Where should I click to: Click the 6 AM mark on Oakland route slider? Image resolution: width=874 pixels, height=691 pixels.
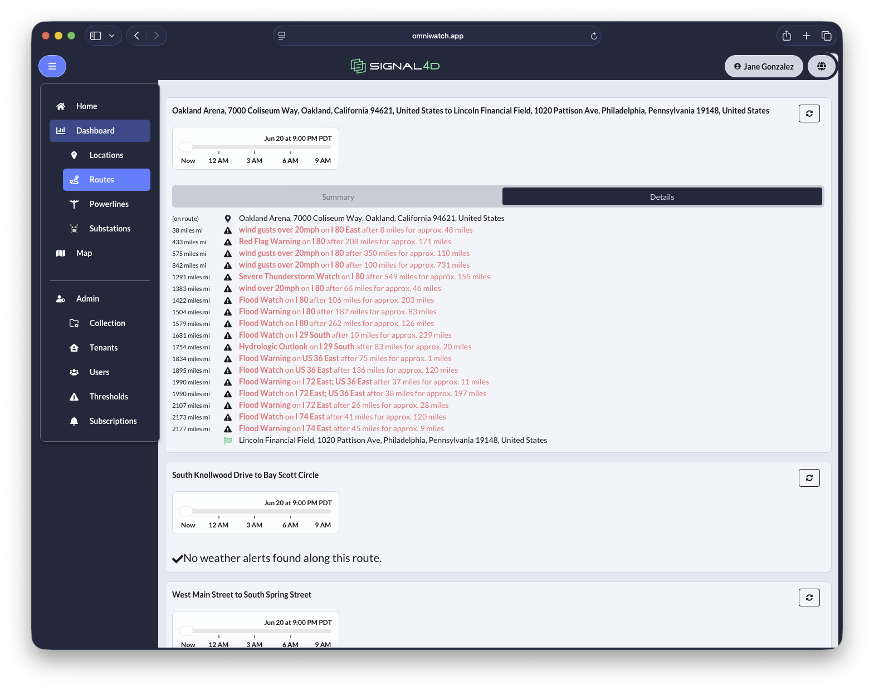pyautogui.click(x=290, y=160)
